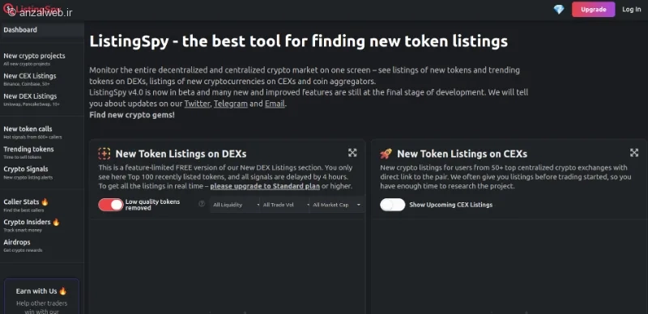Viewport: 648px width, 314px height.
Task: Click please upgrade to Standard plan link
Action: pos(265,186)
